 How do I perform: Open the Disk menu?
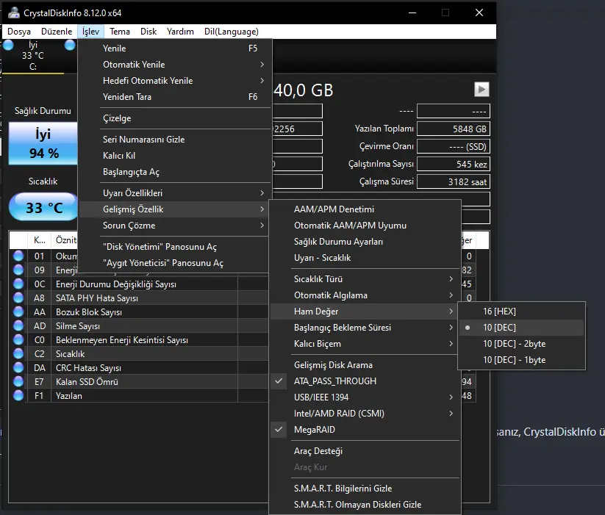[x=148, y=32]
